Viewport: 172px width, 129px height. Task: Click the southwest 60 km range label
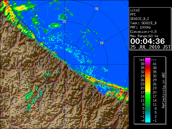(32, 120)
